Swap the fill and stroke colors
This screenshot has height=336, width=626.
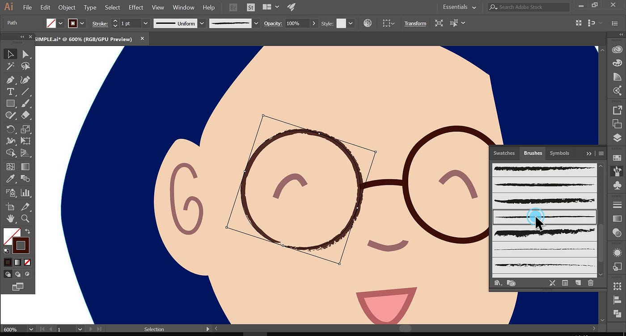(27, 231)
